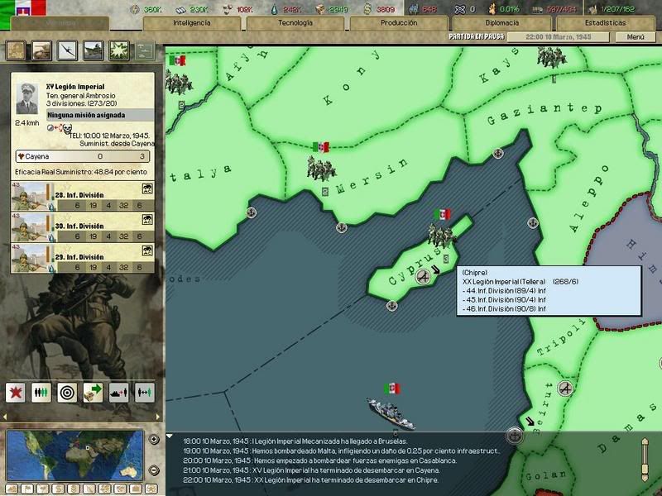The height and width of the screenshot is (496, 662).
Task: Zoom in the minimap with plus
Action: coord(154,440)
